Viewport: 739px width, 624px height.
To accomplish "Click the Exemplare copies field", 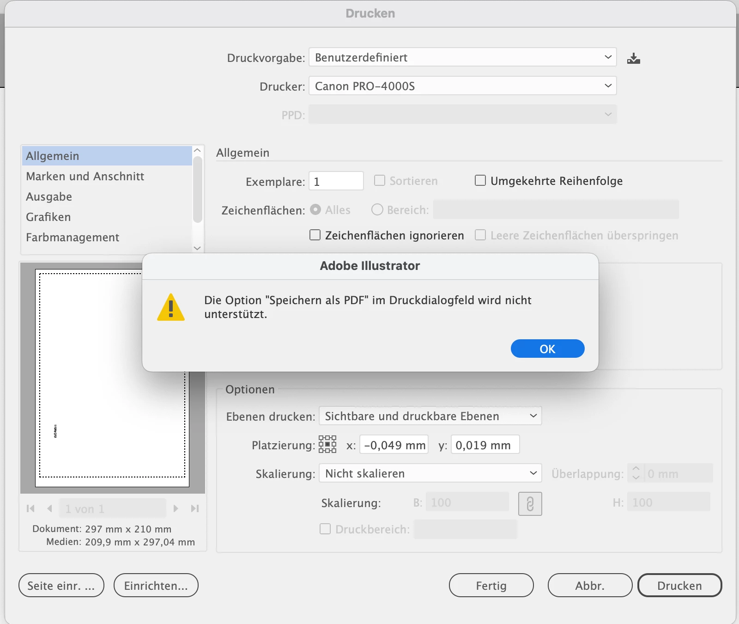I will (x=336, y=181).
